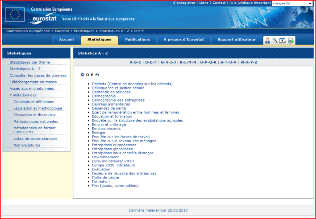
Task: Open the S-T-U-V letter group
Action: pos(228,62)
